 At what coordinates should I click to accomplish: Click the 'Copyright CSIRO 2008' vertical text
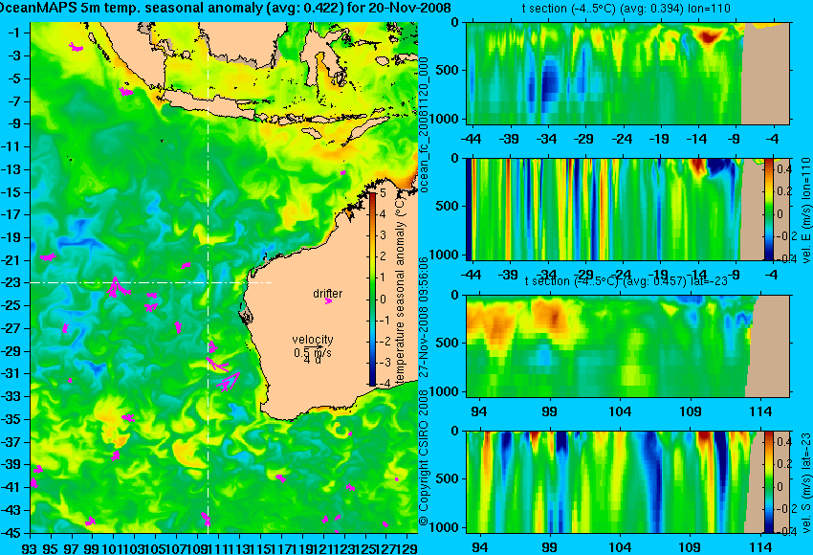click(424, 457)
